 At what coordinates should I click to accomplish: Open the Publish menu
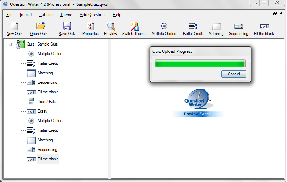point(46,15)
